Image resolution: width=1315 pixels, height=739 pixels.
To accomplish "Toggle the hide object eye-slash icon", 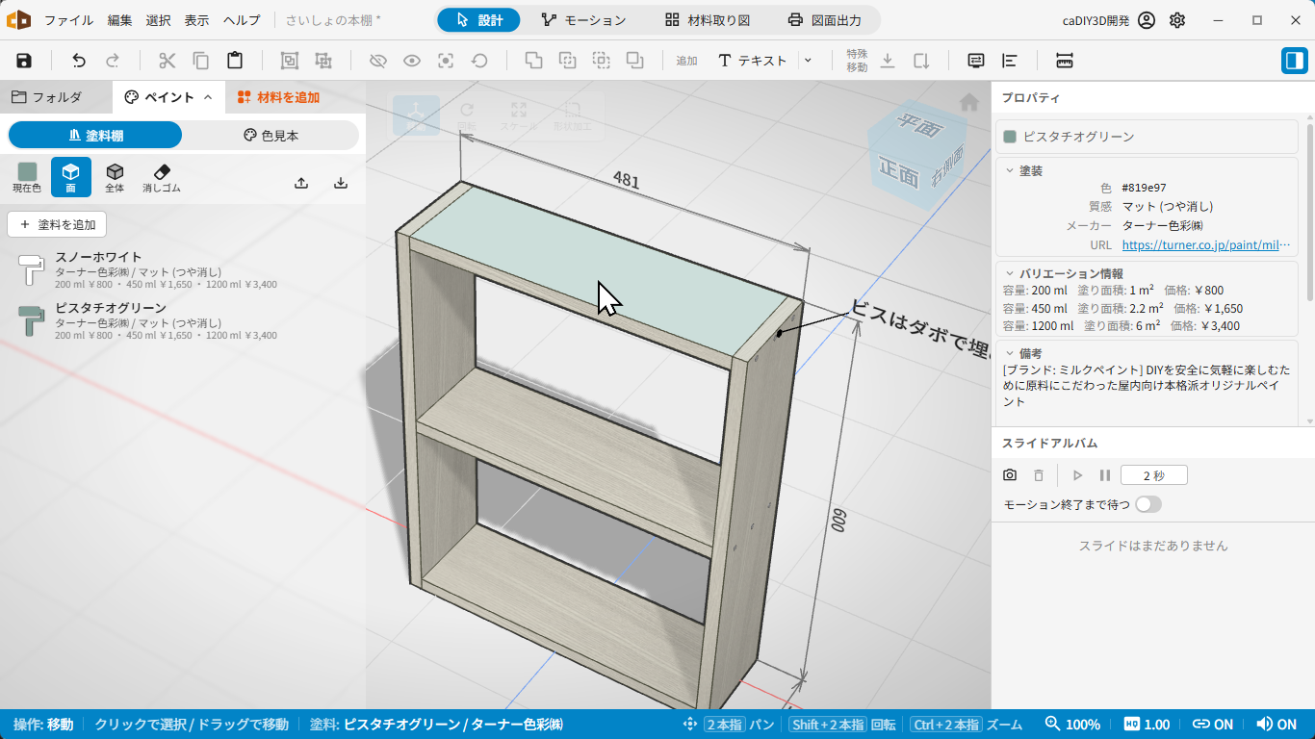I will point(378,61).
